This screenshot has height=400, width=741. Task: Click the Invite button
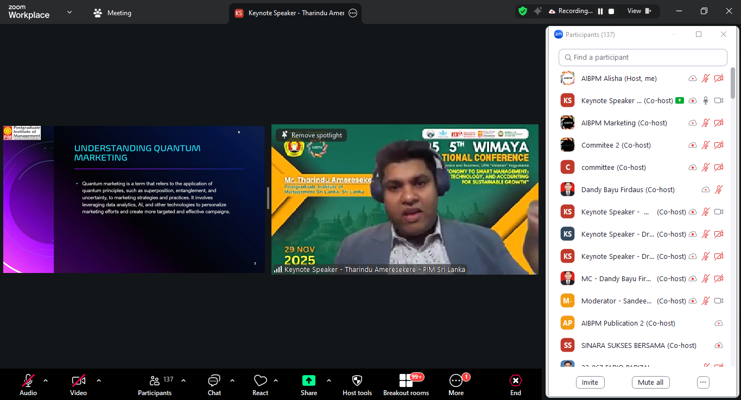(x=590, y=382)
